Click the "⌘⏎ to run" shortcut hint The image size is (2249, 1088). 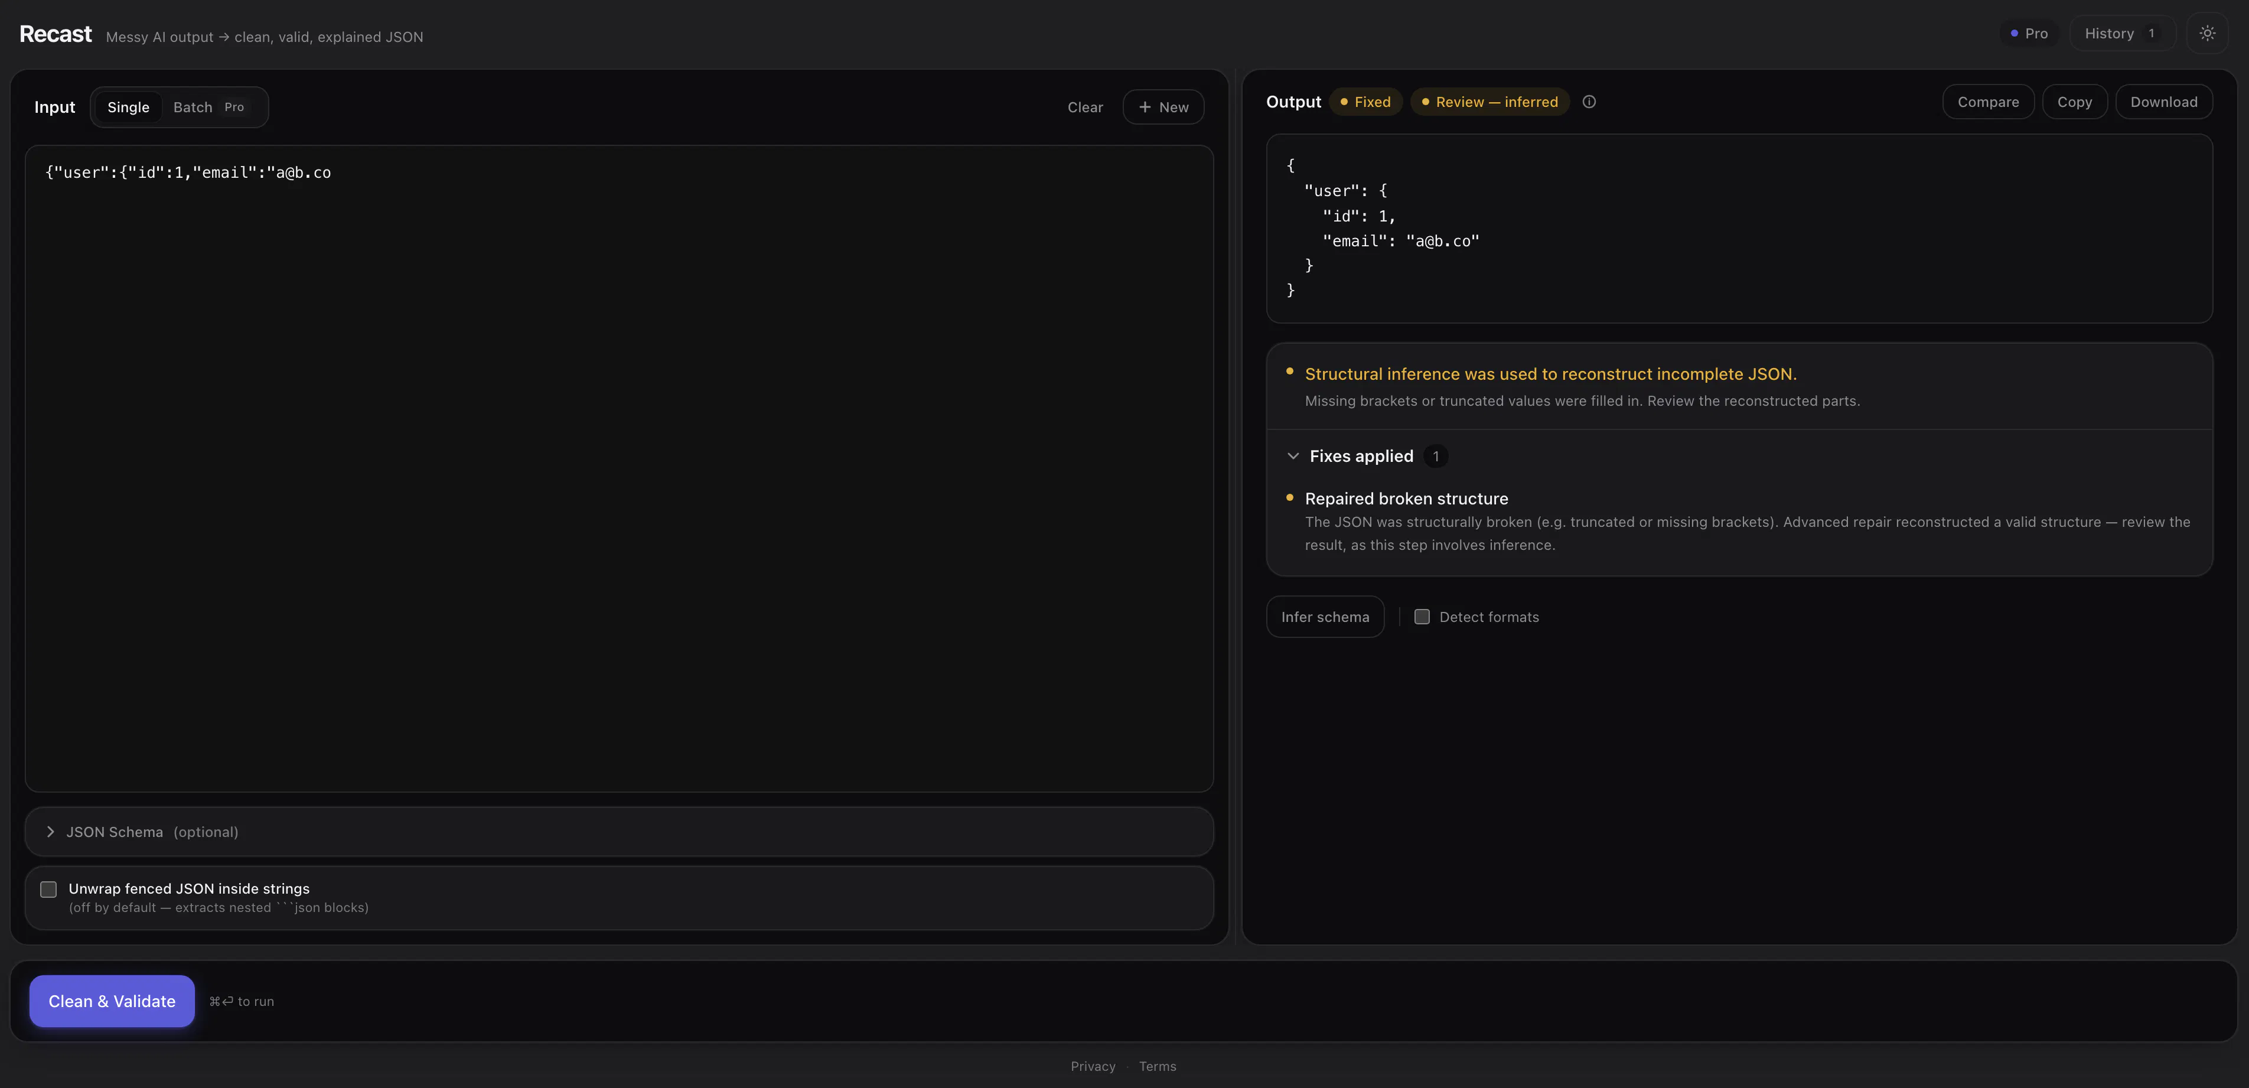pos(242,1002)
